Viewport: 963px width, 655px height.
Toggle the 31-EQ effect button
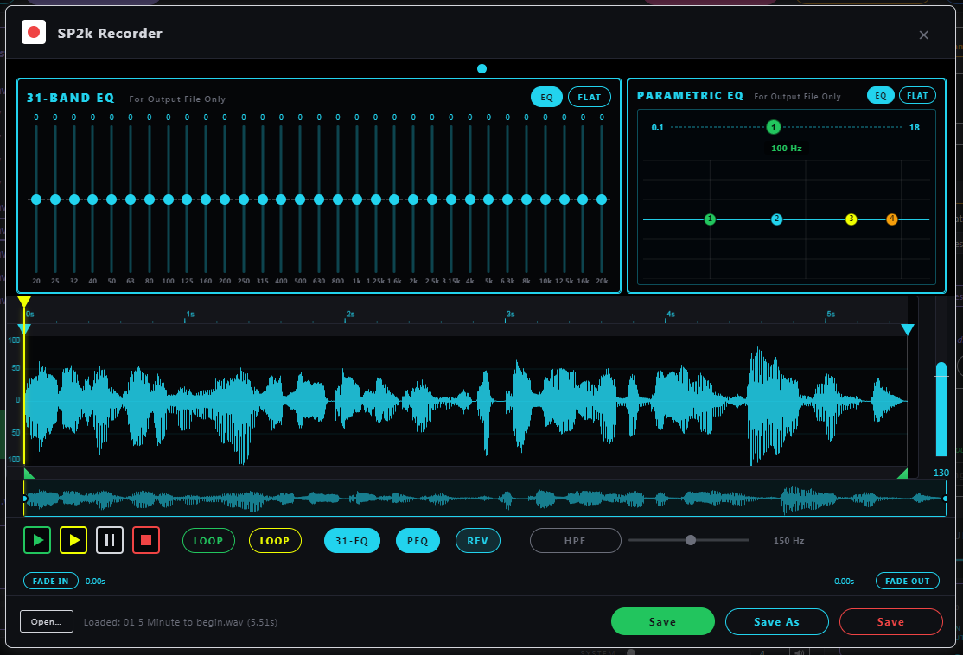[x=352, y=541]
